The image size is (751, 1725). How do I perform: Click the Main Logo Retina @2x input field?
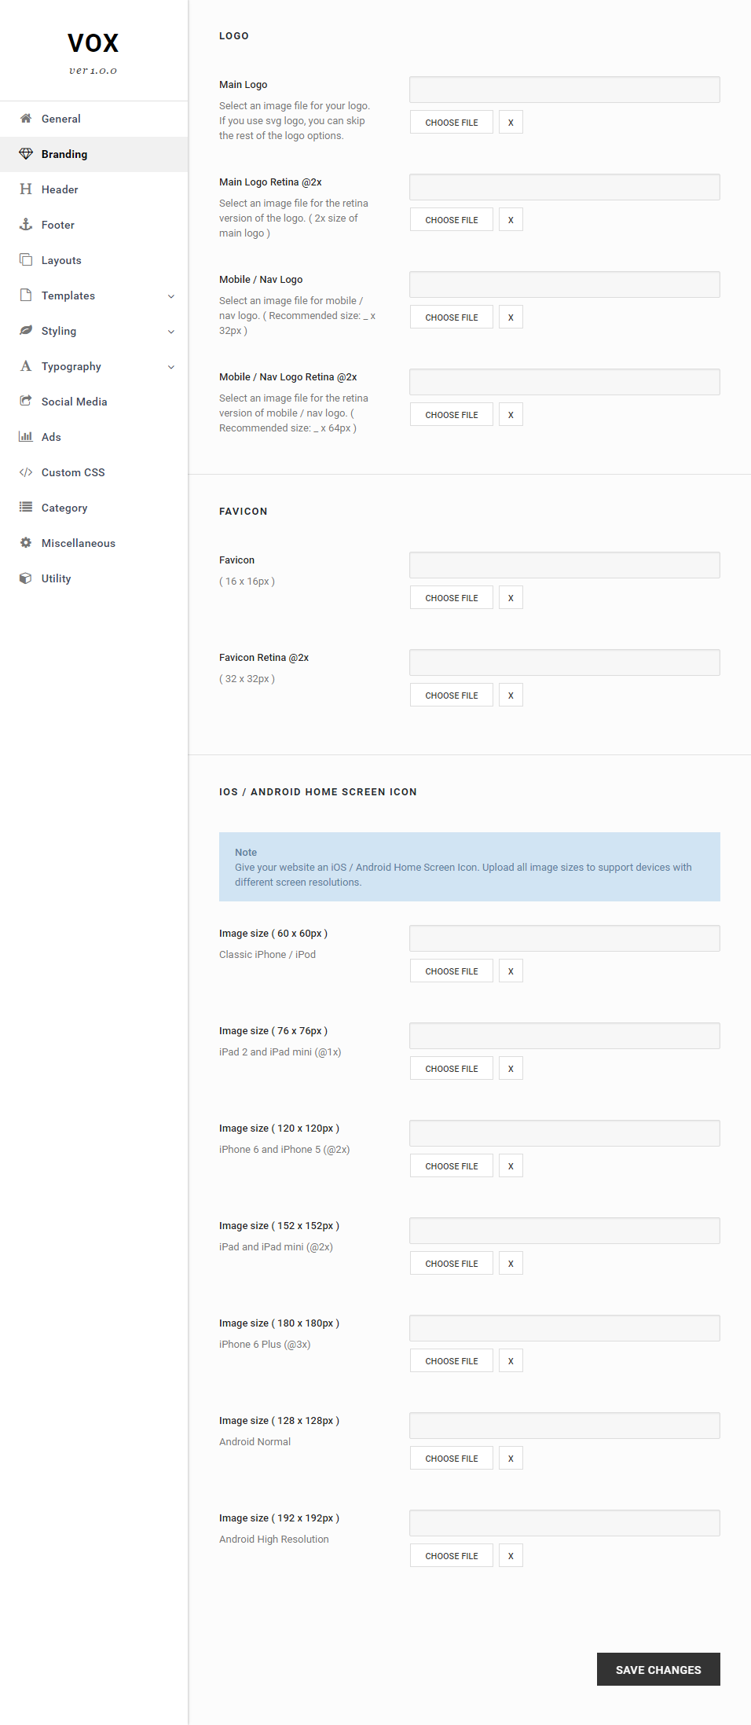pyautogui.click(x=564, y=187)
